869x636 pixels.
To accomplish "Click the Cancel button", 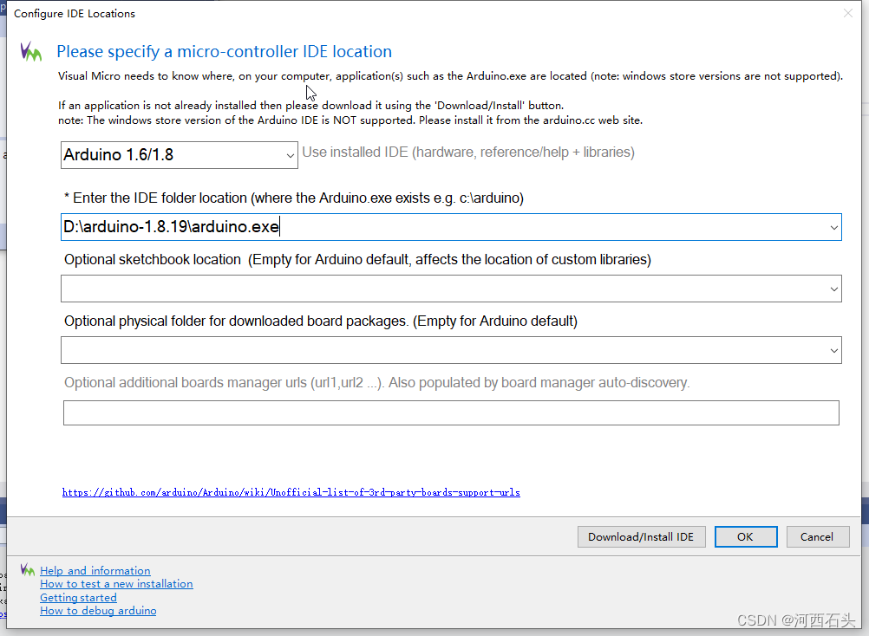I will (818, 537).
